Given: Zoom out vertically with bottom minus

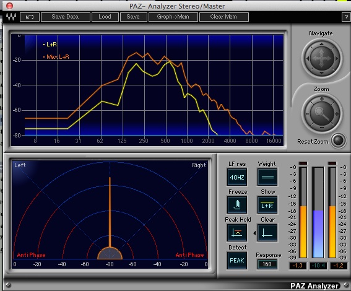Looking at the screenshot, I should click(322, 128).
